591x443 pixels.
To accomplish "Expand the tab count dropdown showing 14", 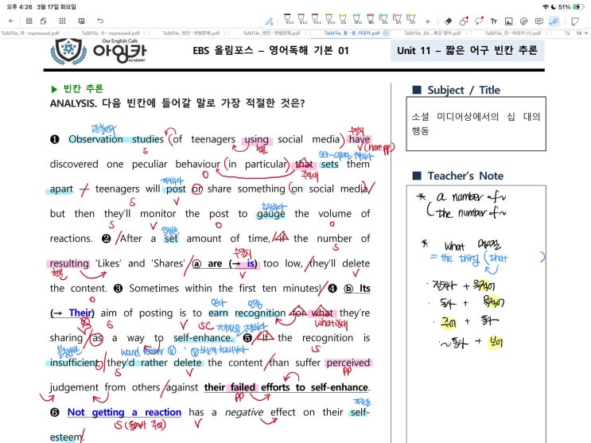I will (579, 33).
